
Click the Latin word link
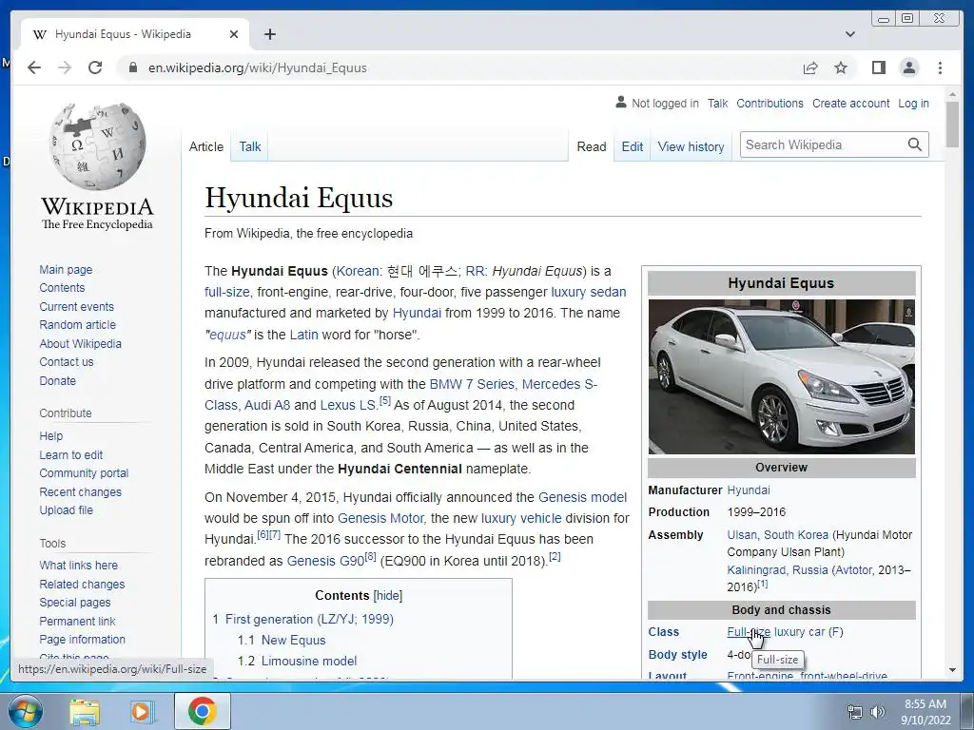tap(303, 335)
